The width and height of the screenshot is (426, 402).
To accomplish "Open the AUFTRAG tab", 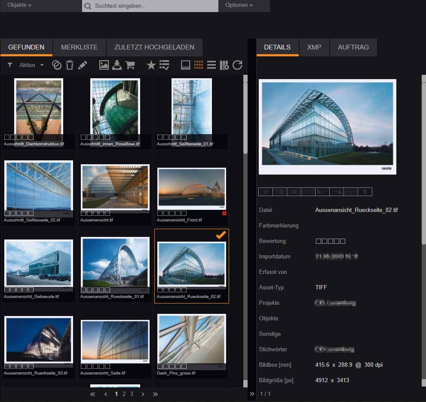I will click(x=353, y=47).
